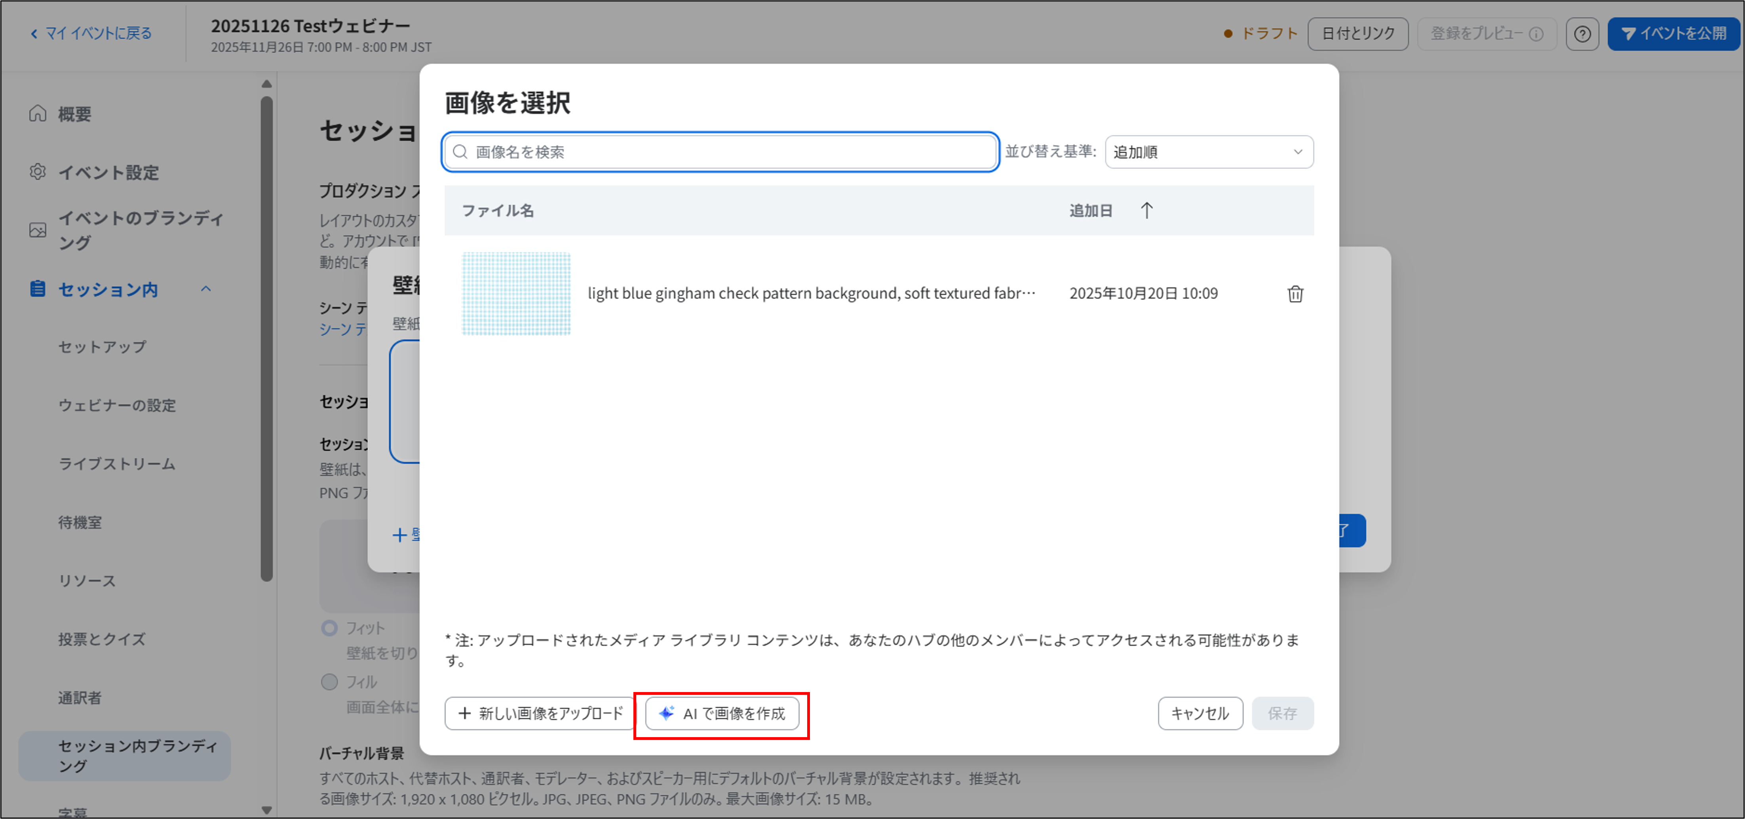The image size is (1745, 819).
Task: Click the title 20251126 Testウェビナー
Action: [310, 26]
